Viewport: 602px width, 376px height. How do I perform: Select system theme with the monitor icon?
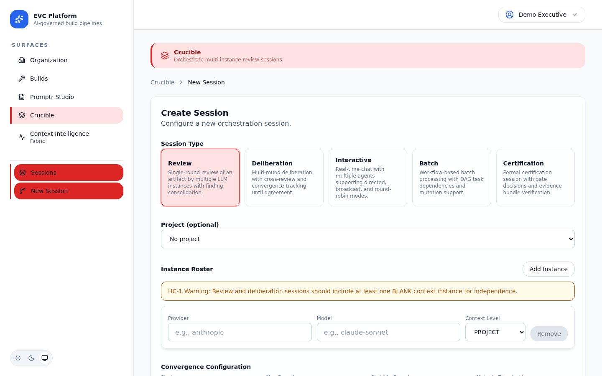coord(44,358)
